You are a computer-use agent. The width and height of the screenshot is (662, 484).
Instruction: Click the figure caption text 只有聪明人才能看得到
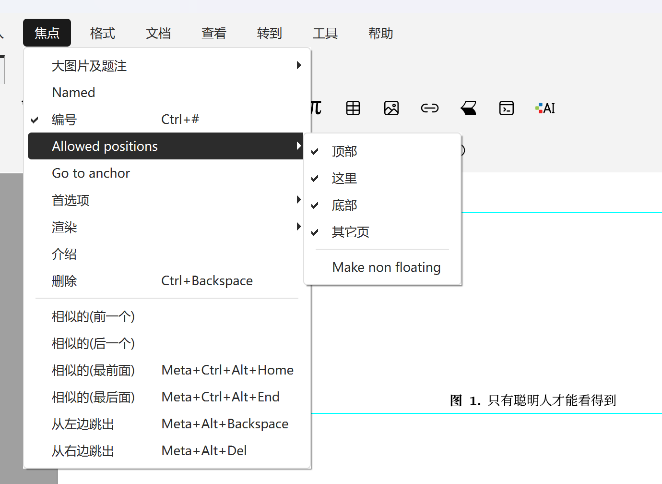click(x=551, y=400)
